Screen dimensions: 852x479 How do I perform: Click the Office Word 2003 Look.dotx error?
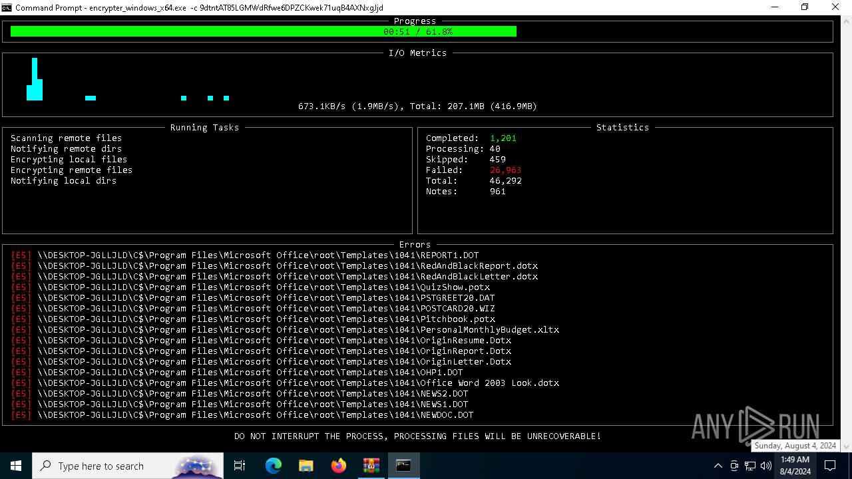285,383
